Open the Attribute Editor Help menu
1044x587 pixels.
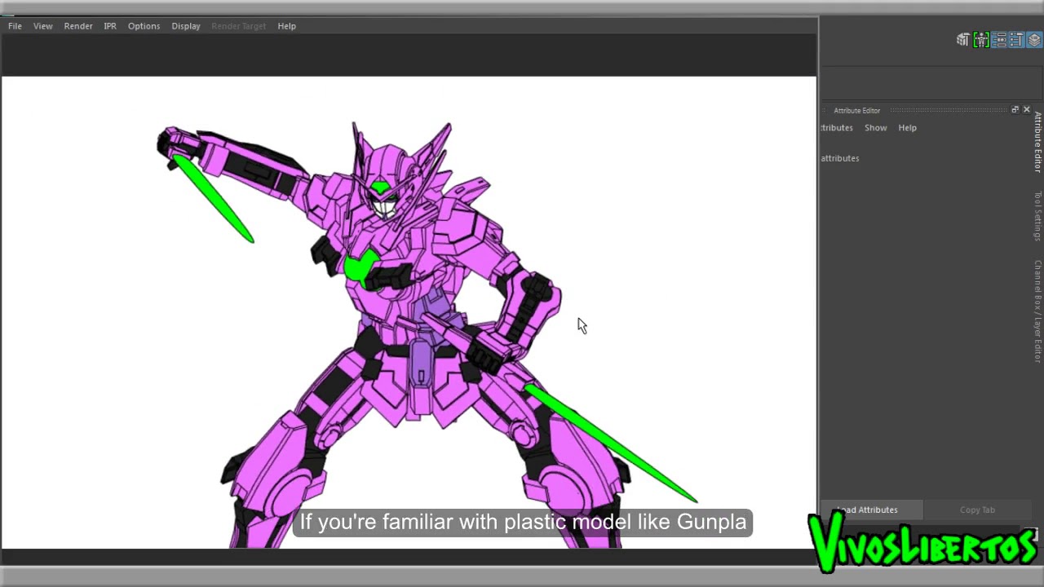(908, 128)
